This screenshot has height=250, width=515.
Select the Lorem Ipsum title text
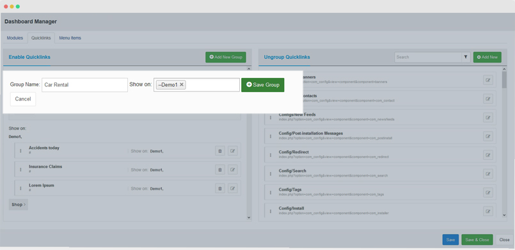point(42,185)
